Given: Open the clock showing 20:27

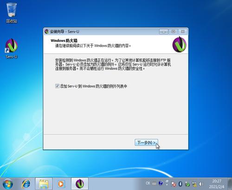Looking at the screenshot, I should coord(217,184).
